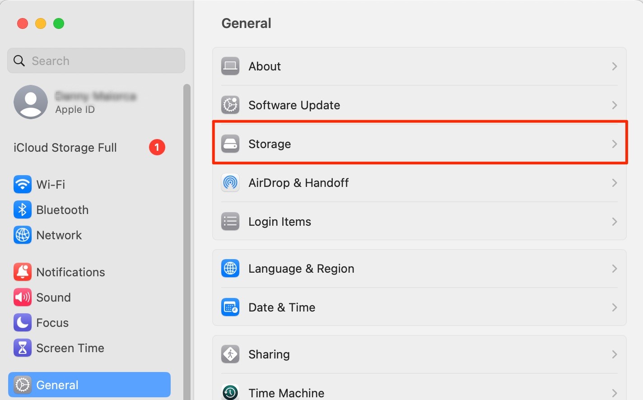643x400 pixels.
Task: Click the Language & Region label
Action: 301,269
